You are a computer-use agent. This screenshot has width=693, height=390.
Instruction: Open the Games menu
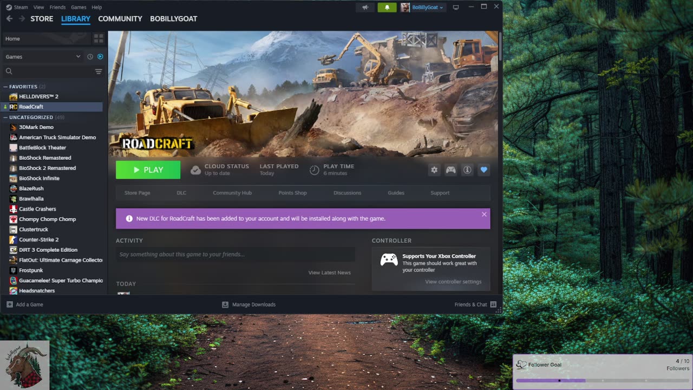(x=79, y=7)
